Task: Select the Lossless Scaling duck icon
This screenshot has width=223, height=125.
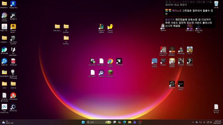Action: [110, 27]
